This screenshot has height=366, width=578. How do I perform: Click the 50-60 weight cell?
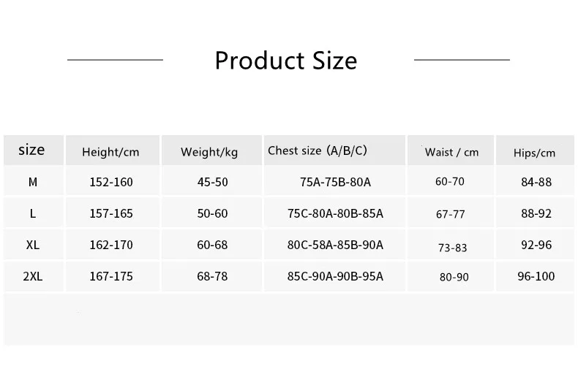tap(212, 213)
